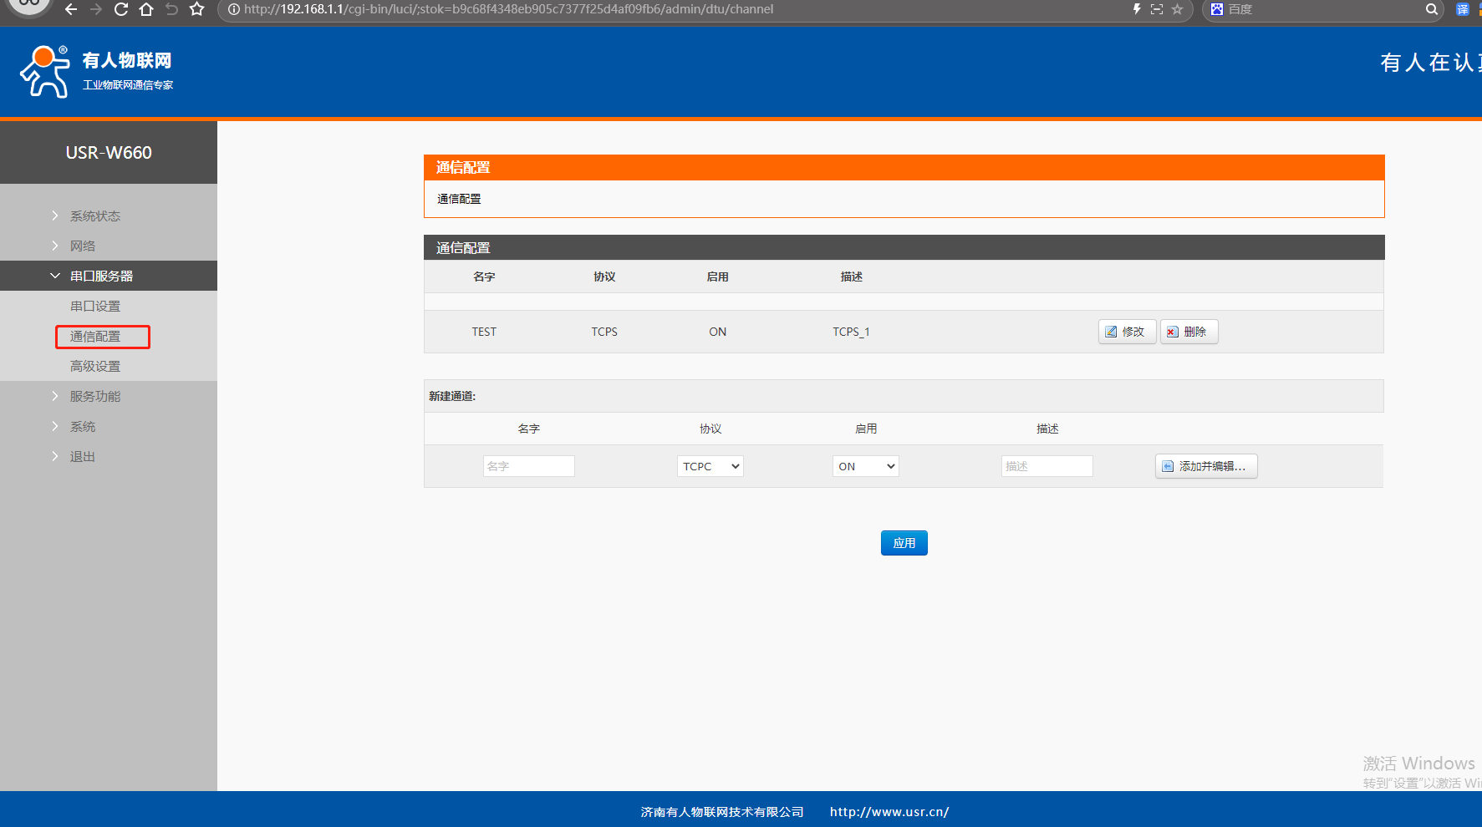The width and height of the screenshot is (1482, 827).
Task: Click the translate icon in browser toolbar
Action: tap(1462, 9)
